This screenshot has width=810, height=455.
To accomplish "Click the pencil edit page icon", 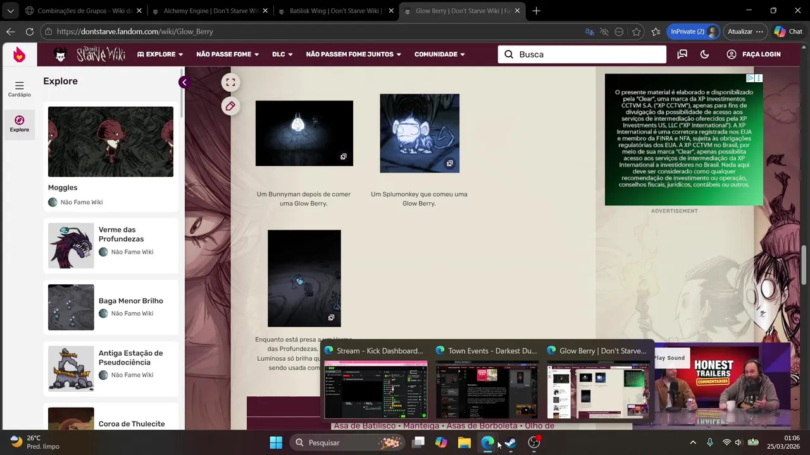I will coord(230,106).
